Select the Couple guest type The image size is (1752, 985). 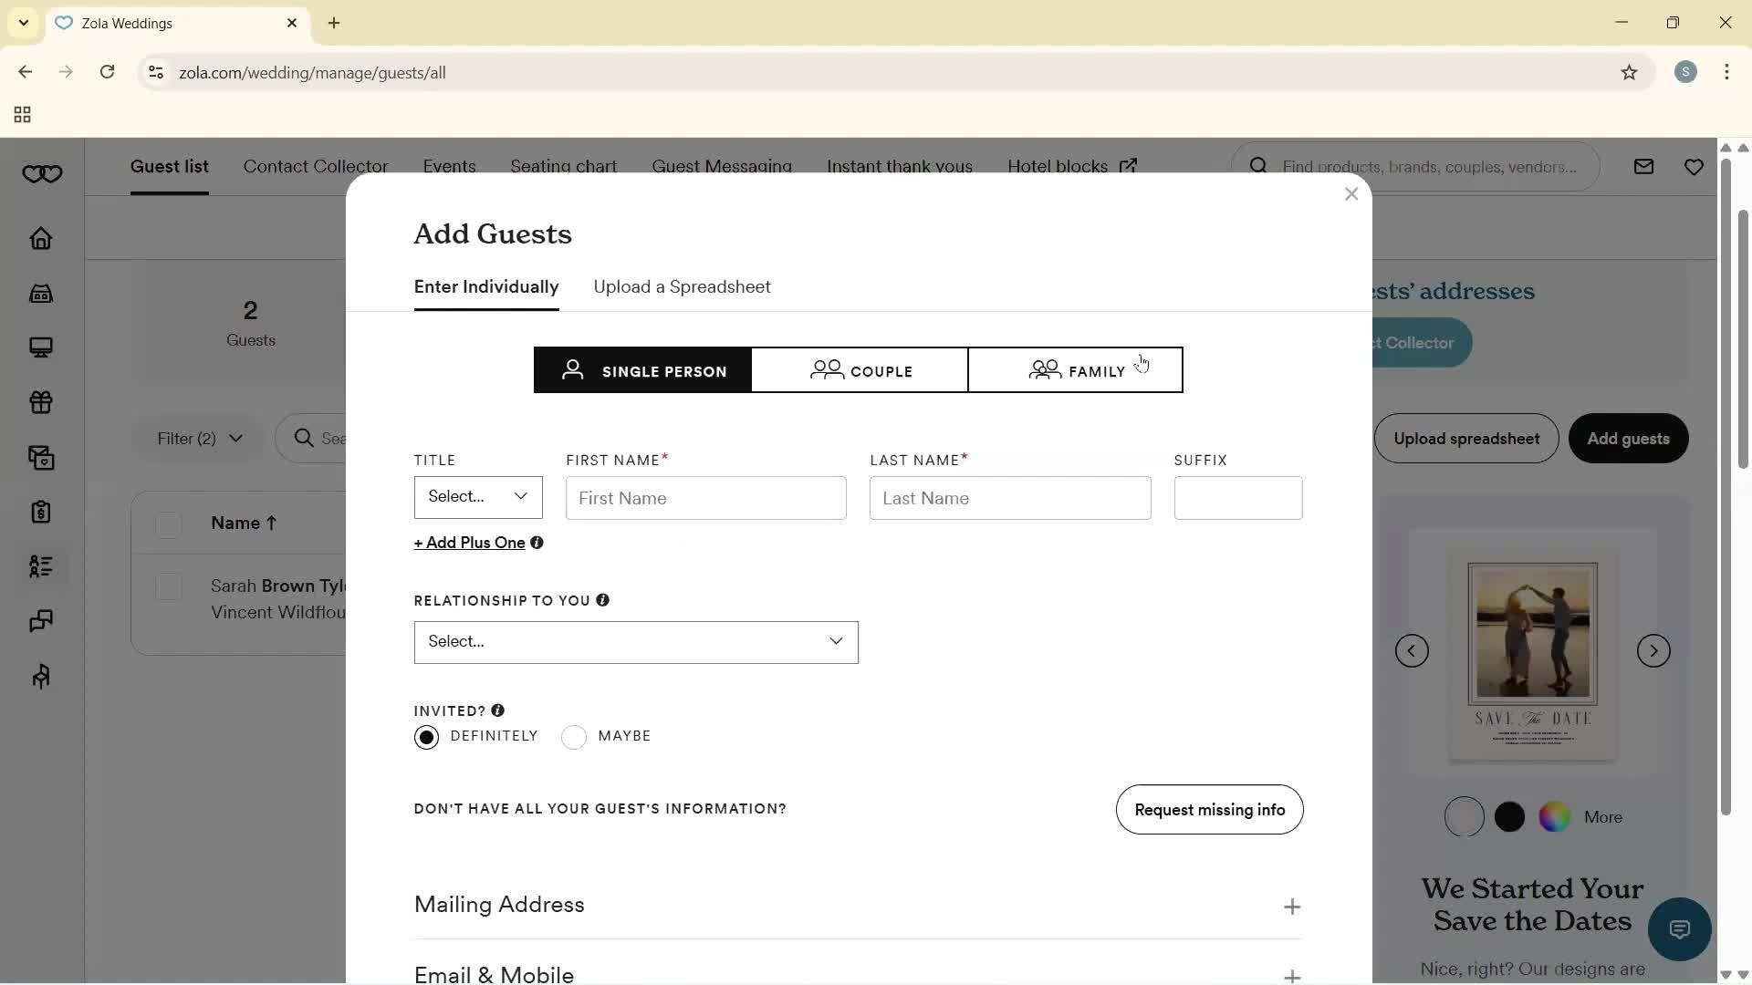pos(859,370)
